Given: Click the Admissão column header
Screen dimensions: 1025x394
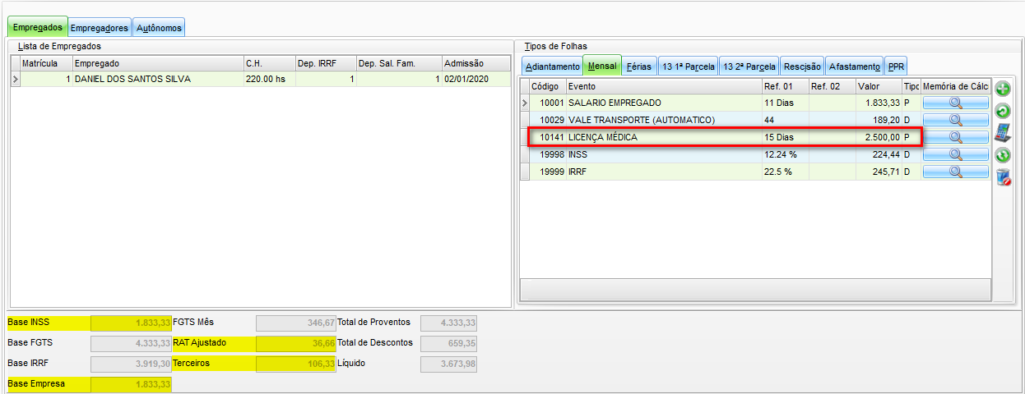Looking at the screenshot, I should tap(464, 63).
